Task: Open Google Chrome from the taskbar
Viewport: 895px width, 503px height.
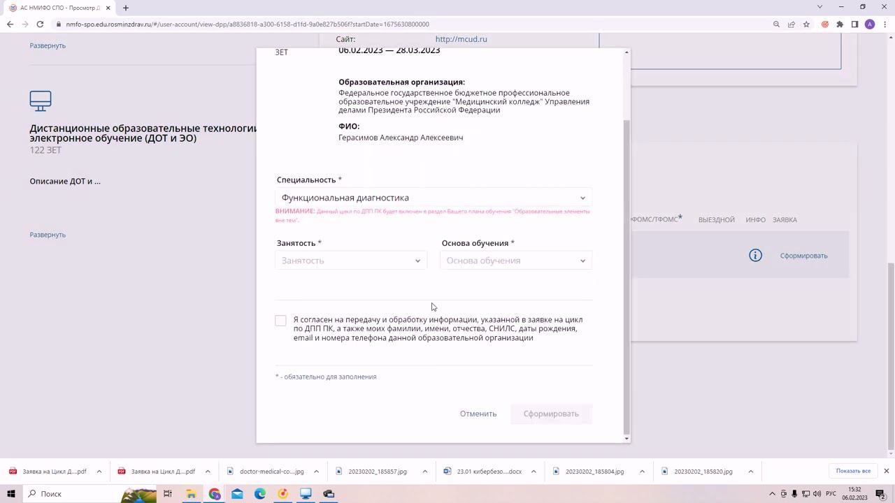Action: tap(215, 494)
